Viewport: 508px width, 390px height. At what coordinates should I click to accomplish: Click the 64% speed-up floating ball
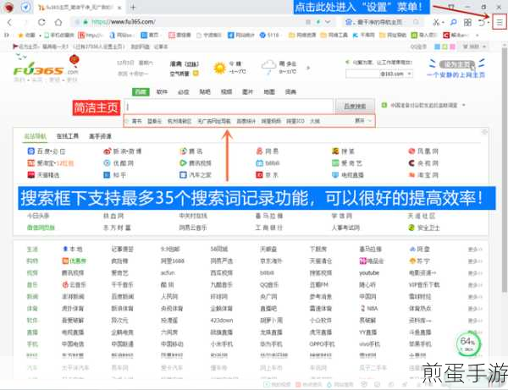[x=468, y=344]
